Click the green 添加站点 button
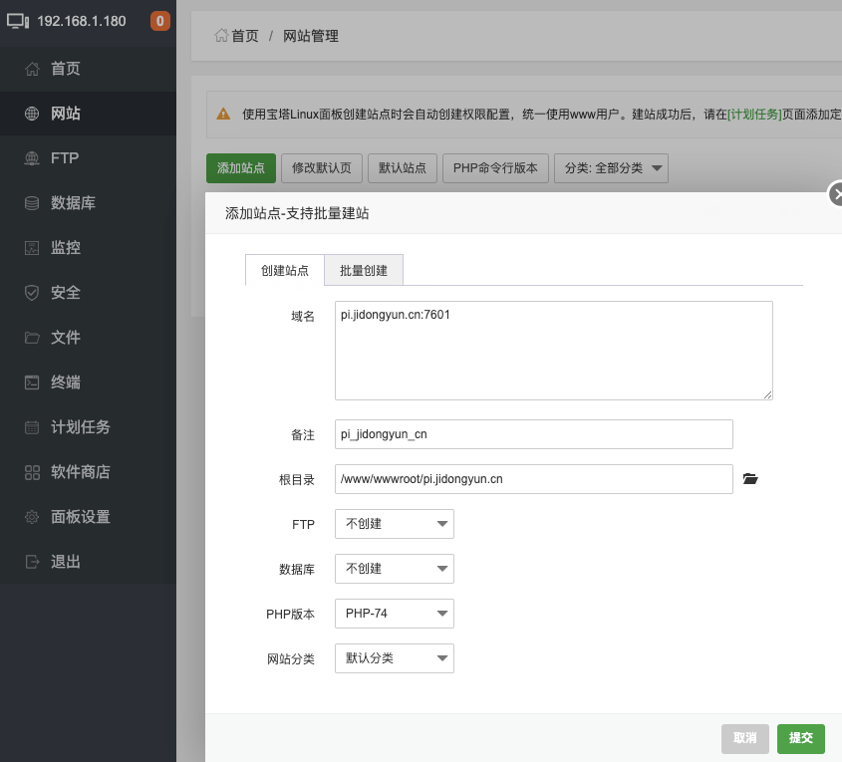The height and width of the screenshot is (762, 842). coord(241,168)
